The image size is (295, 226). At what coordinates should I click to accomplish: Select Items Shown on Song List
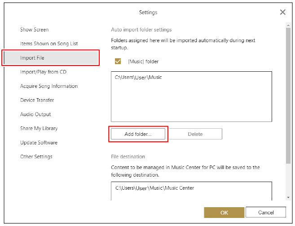pos(49,43)
